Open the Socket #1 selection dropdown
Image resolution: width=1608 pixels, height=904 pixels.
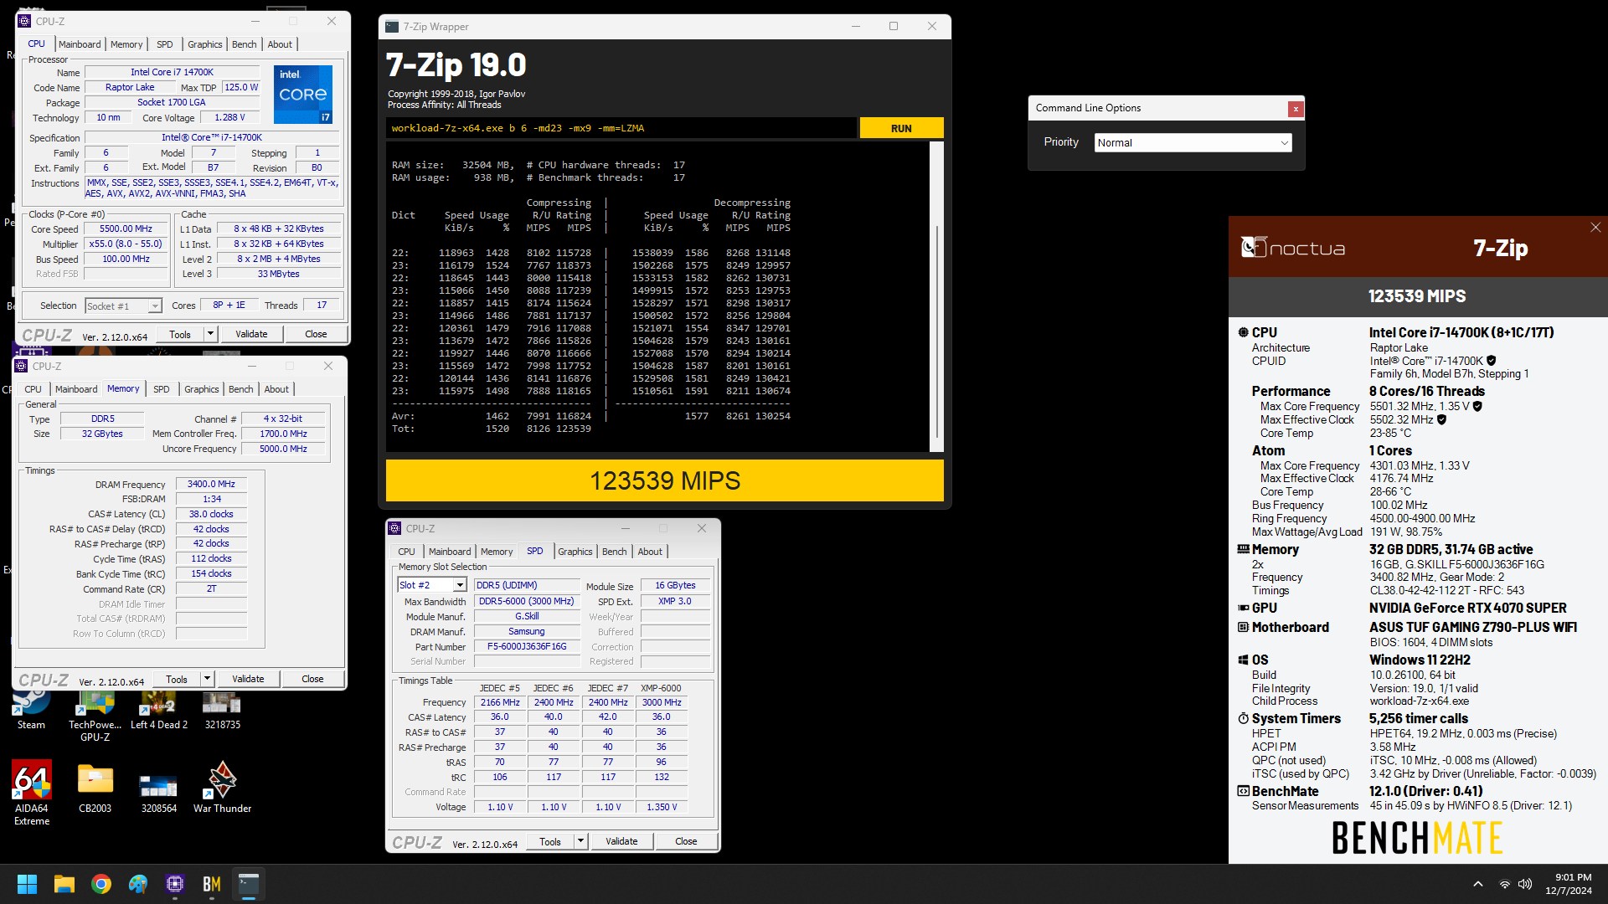pyautogui.click(x=123, y=306)
